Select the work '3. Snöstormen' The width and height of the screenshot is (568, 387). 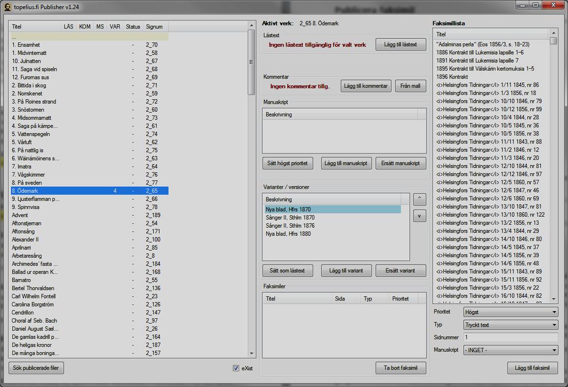tap(90, 110)
